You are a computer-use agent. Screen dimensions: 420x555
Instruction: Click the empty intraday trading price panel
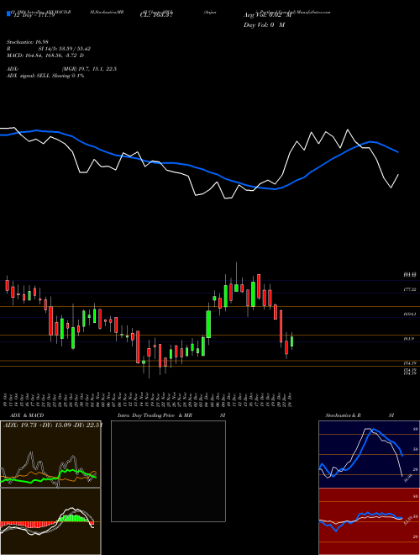point(168,471)
